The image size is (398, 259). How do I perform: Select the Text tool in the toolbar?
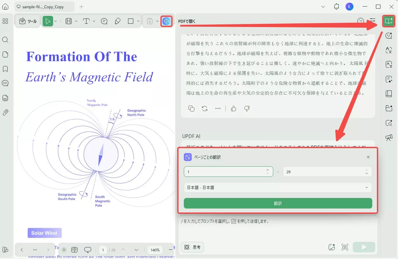pyautogui.click(x=86, y=21)
